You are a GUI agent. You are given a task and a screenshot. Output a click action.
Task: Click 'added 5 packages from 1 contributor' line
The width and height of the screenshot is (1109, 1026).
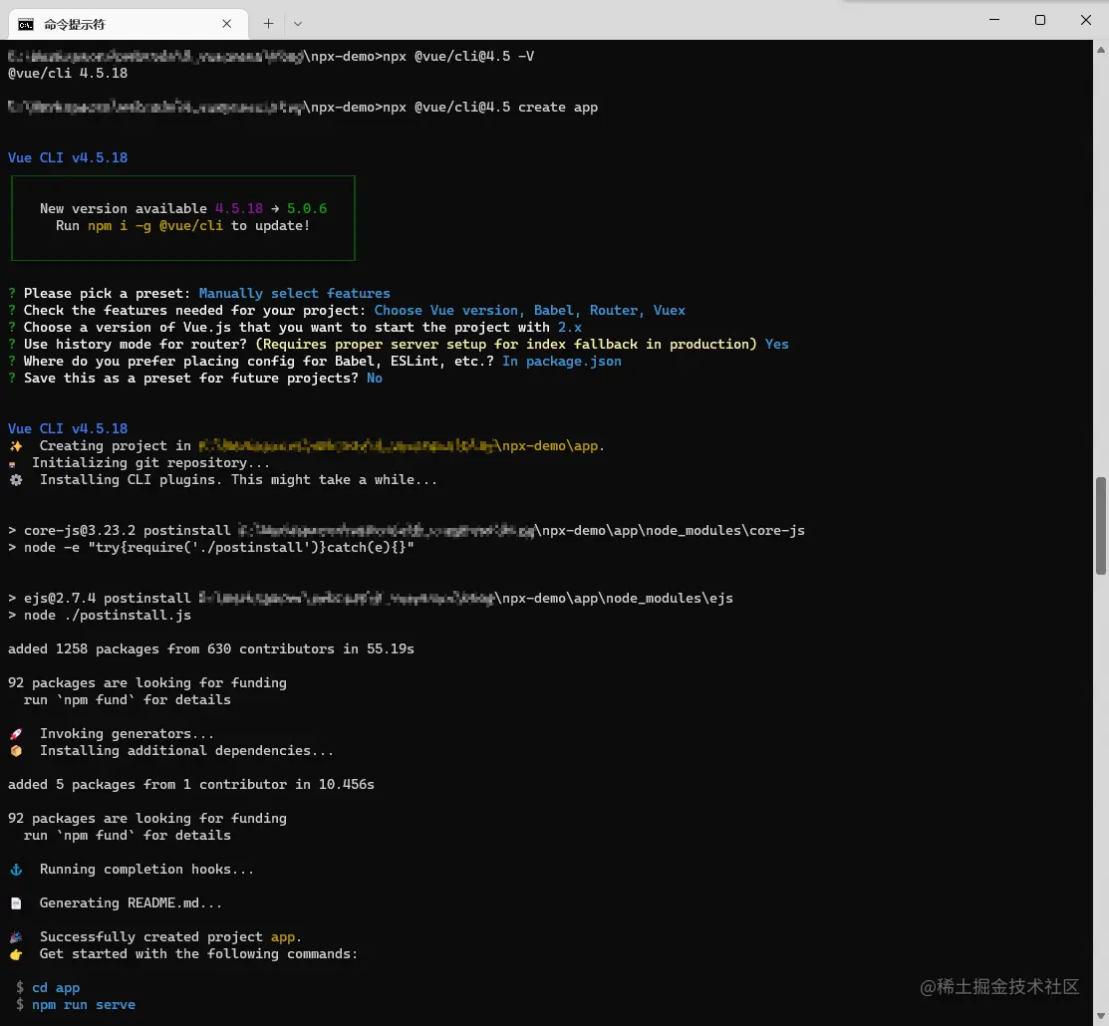point(191,785)
